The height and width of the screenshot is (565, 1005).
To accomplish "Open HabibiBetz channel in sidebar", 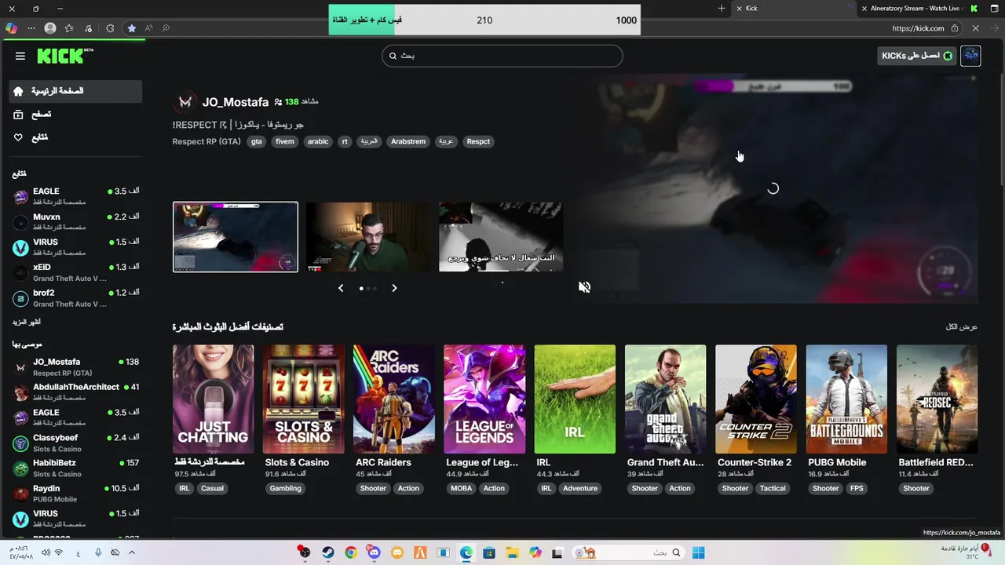I will (76, 468).
